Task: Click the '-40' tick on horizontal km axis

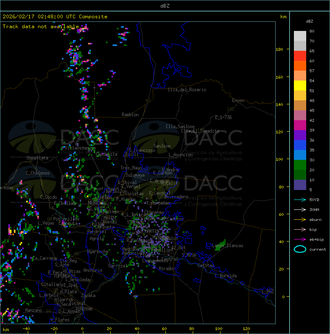Action: click(x=26, y=329)
